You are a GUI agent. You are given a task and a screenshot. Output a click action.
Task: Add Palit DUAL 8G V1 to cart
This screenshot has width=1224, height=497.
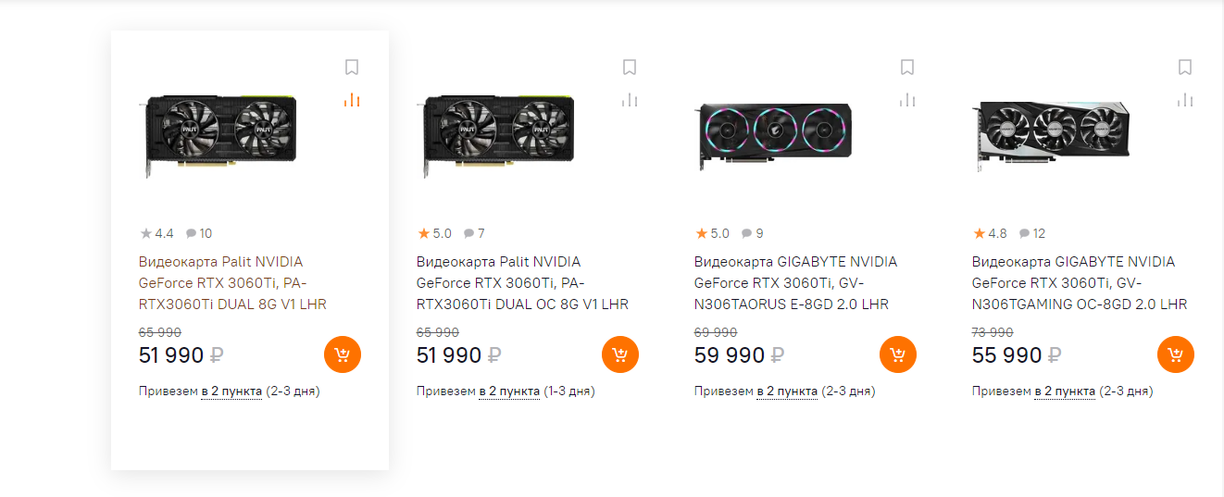pyautogui.click(x=343, y=354)
